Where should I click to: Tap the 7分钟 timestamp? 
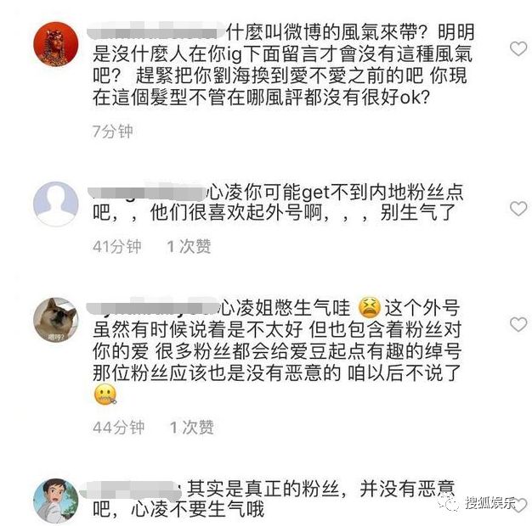112,131
